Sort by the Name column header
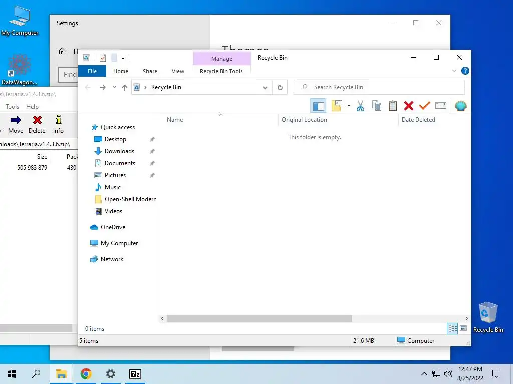513x384 pixels. (221, 120)
